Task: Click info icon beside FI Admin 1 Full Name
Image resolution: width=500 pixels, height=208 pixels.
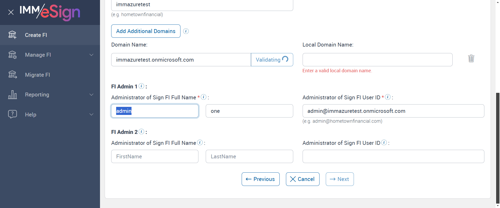Action: pyautogui.click(x=204, y=97)
